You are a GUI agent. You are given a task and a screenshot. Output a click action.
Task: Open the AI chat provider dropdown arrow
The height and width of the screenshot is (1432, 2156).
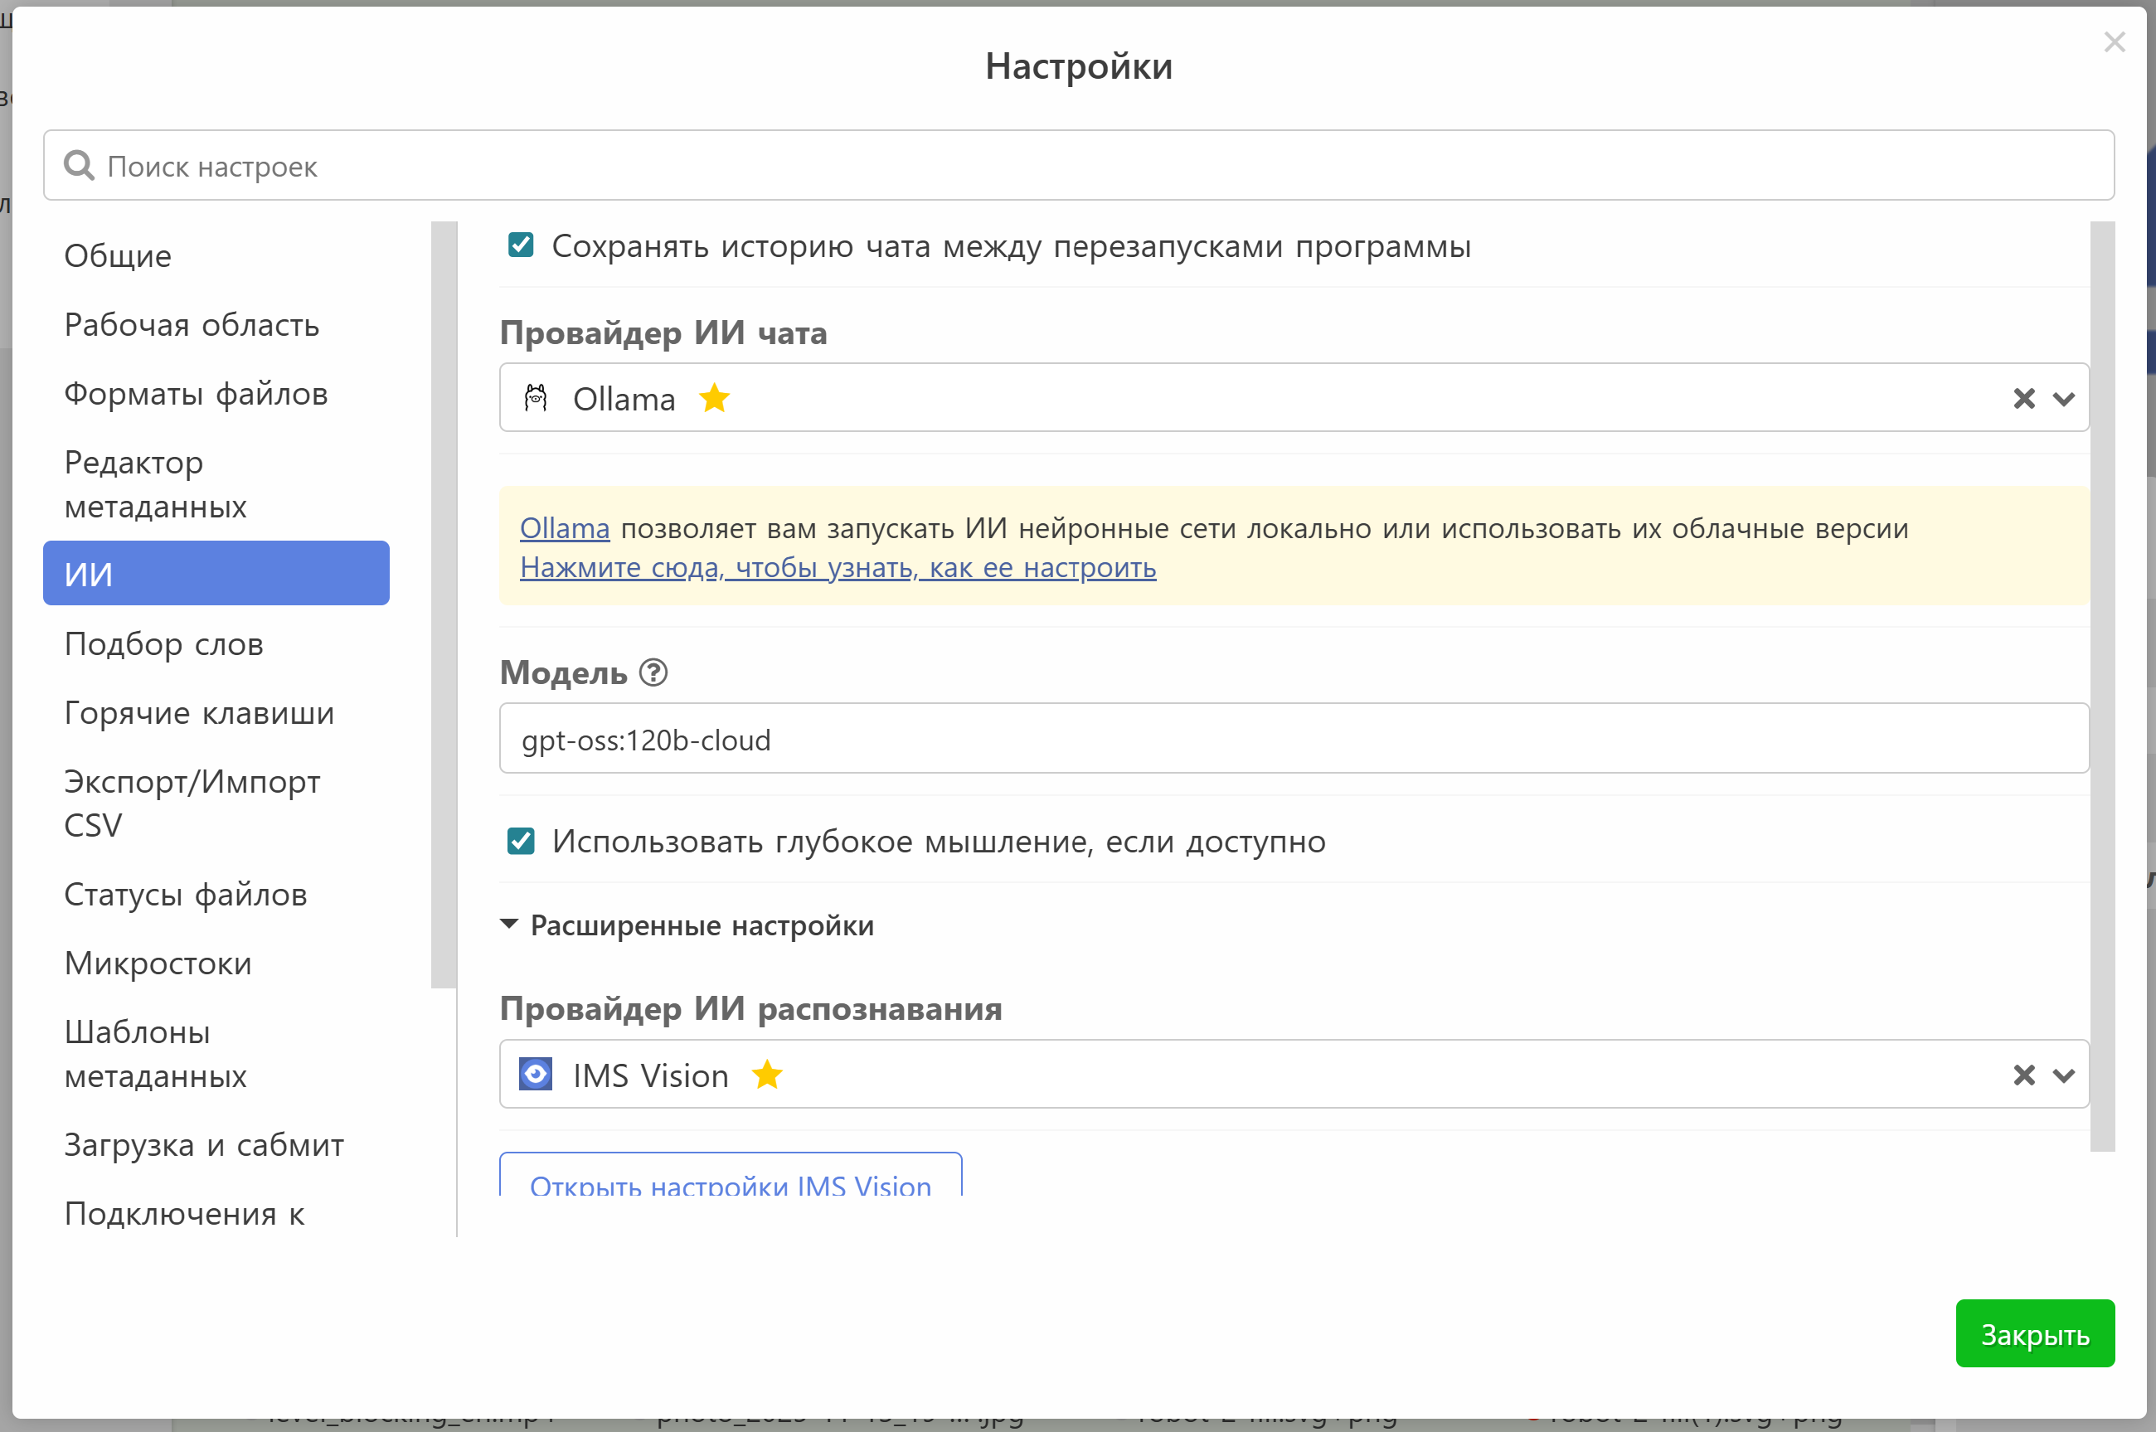pos(2063,398)
